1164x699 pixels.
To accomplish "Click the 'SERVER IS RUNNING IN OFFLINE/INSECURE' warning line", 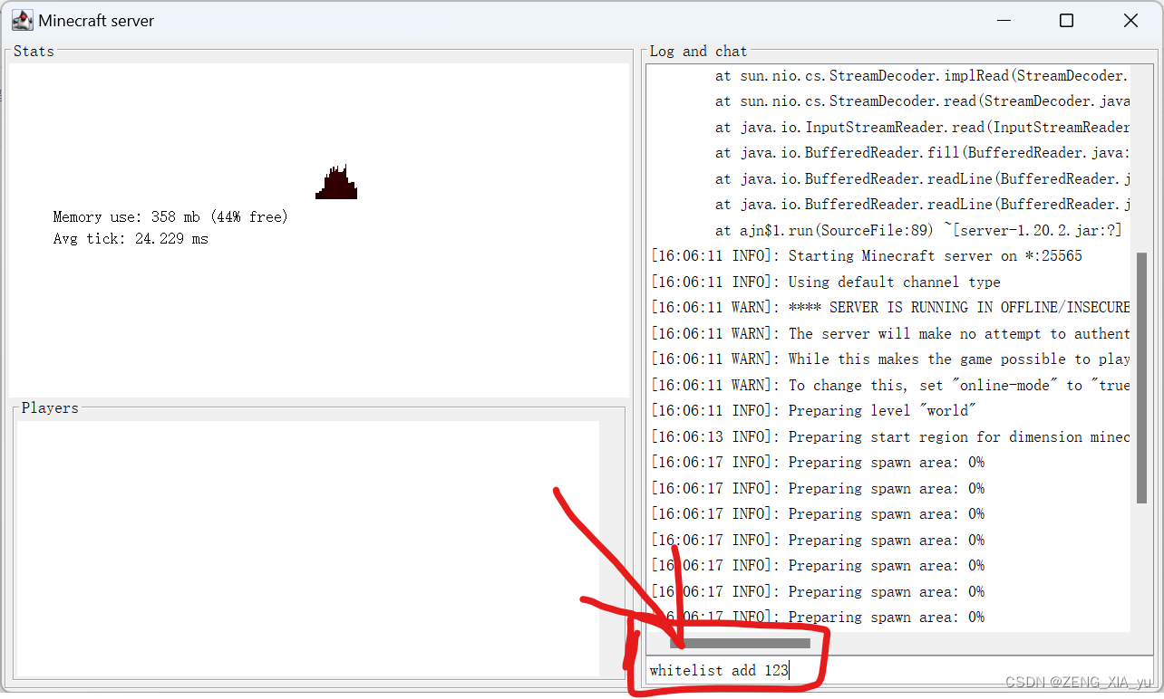I will 890,308.
